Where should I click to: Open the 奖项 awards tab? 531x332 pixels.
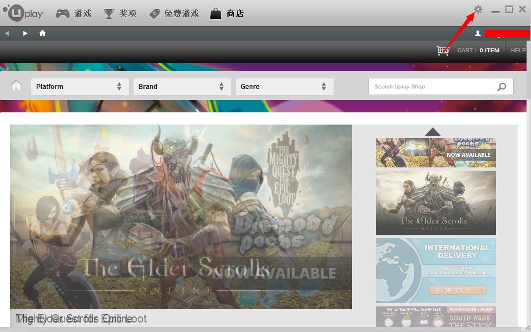120,13
